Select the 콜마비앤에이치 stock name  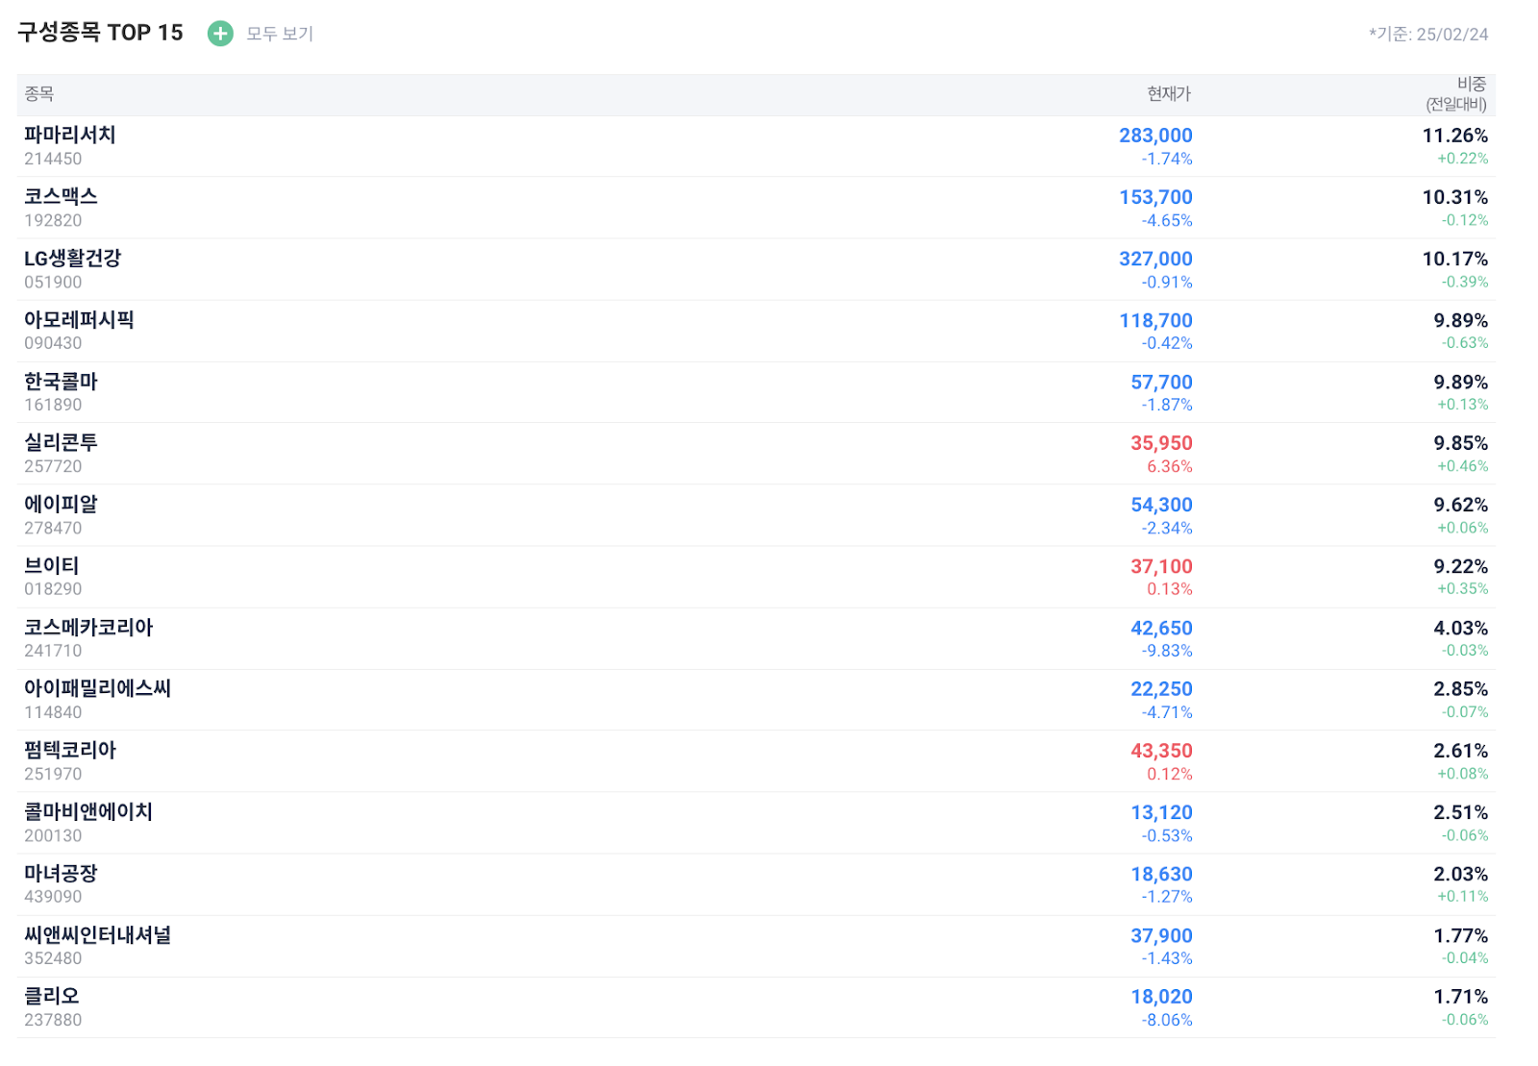[88, 812]
